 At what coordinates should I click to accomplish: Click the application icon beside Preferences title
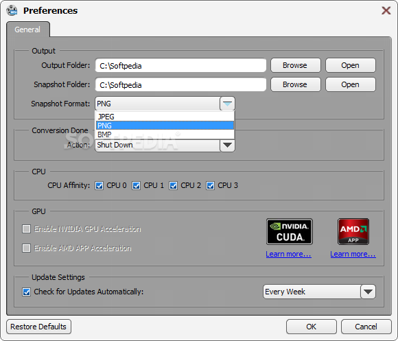tap(12, 10)
